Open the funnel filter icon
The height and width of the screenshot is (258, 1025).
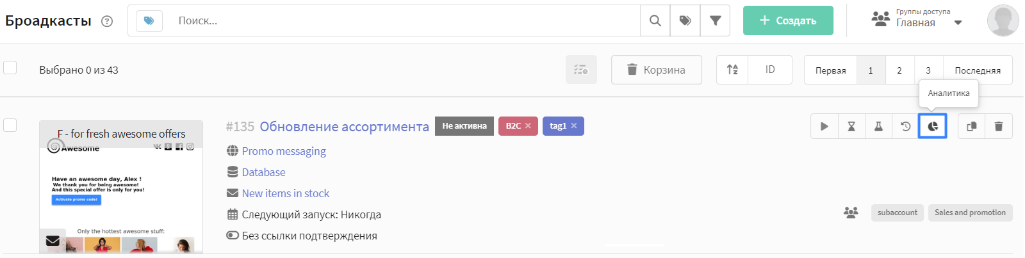click(x=715, y=20)
